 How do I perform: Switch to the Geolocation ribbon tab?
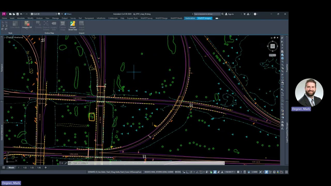pyautogui.click(x=190, y=18)
